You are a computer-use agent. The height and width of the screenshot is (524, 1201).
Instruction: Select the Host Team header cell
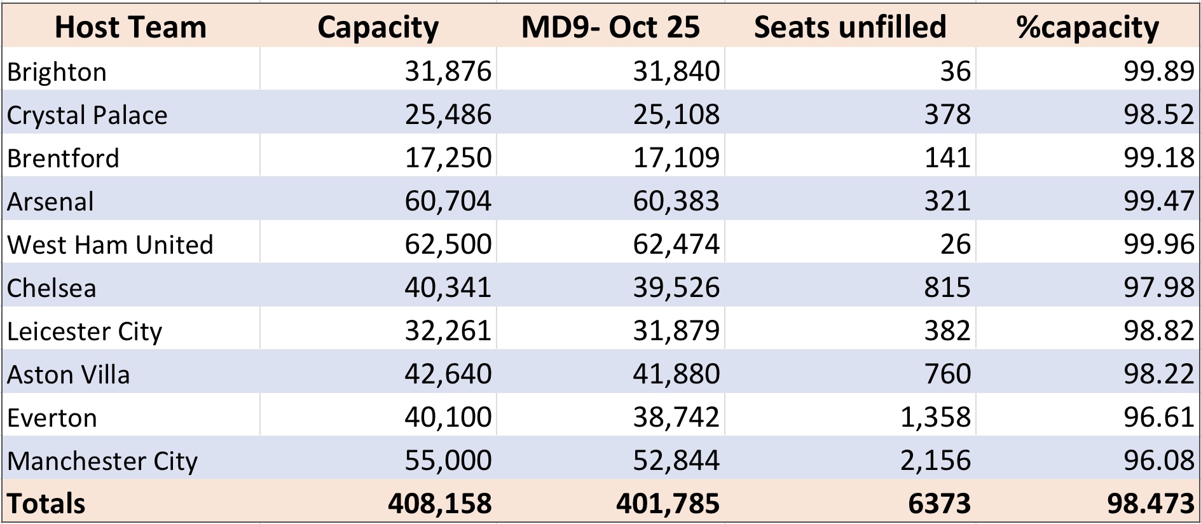pyautogui.click(x=130, y=27)
